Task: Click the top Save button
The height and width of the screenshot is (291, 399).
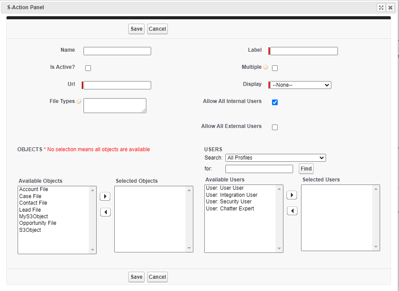Action: (x=136, y=29)
